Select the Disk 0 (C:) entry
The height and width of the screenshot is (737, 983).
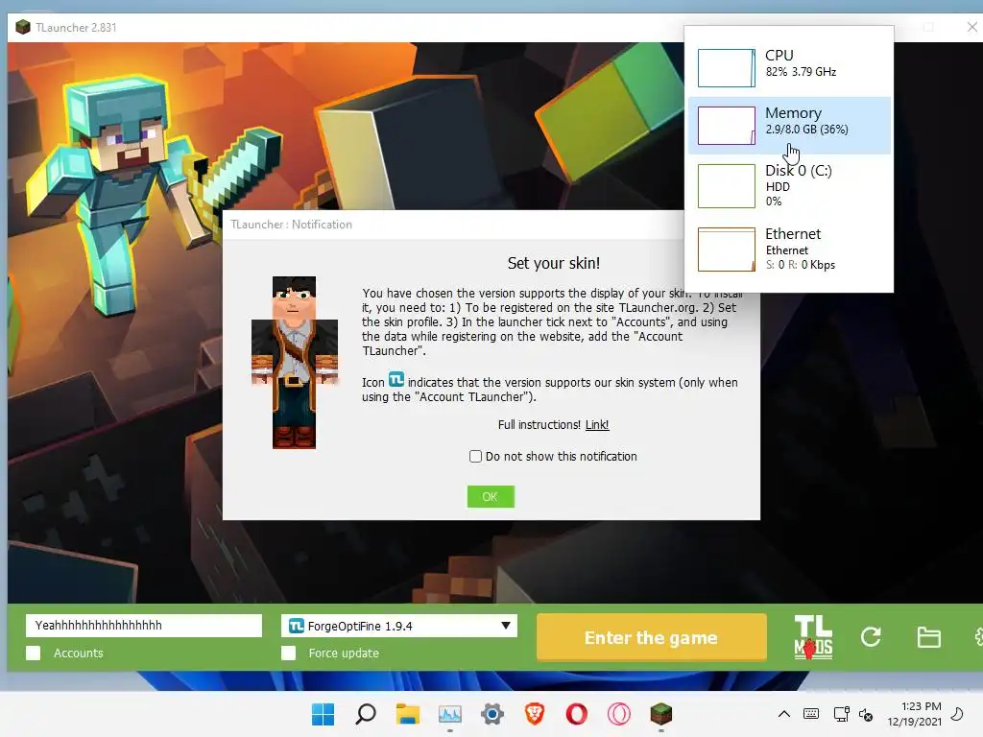[789, 185]
